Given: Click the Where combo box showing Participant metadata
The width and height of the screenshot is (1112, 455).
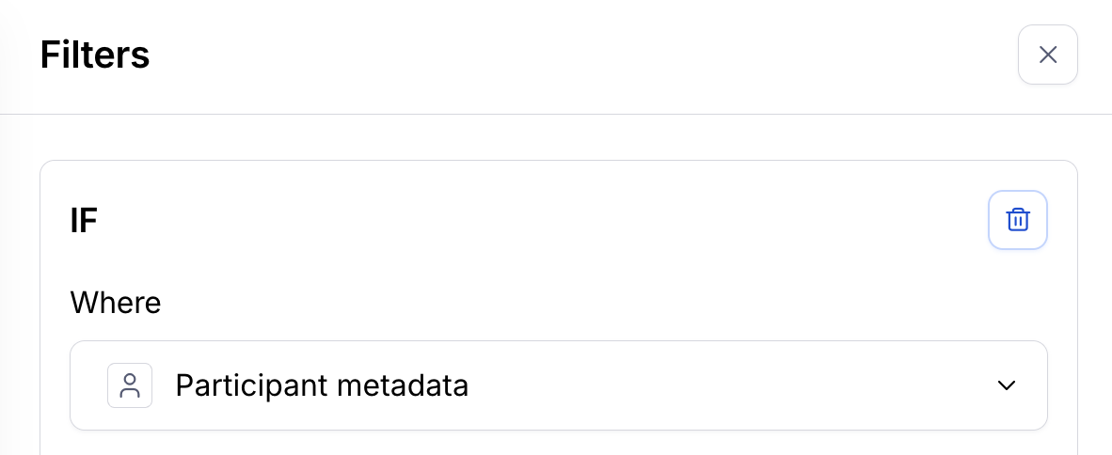Looking at the screenshot, I should [558, 385].
